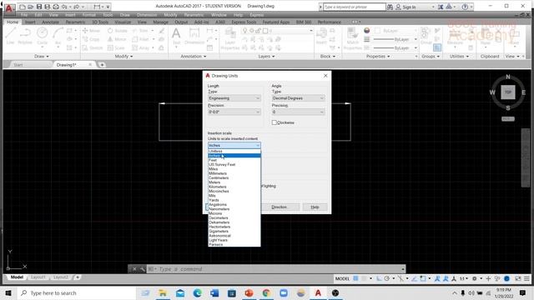Open Layer Properties manager
This screenshot has height=300, width=534.
(x=230, y=39)
